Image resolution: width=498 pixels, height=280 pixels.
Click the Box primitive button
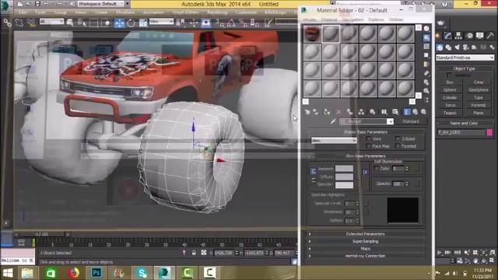click(x=450, y=82)
